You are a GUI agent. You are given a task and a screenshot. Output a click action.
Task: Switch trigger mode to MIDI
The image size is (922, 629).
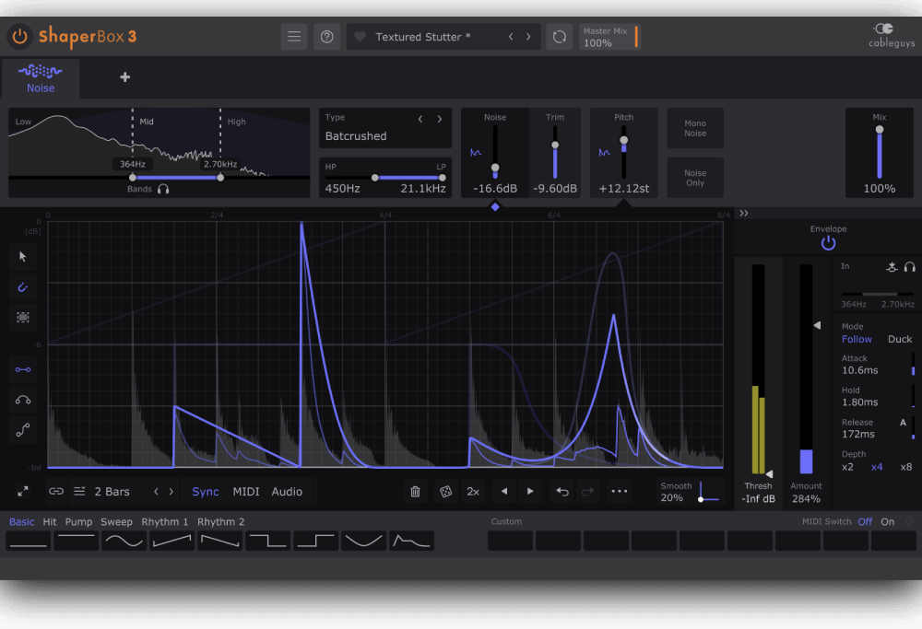coord(246,492)
